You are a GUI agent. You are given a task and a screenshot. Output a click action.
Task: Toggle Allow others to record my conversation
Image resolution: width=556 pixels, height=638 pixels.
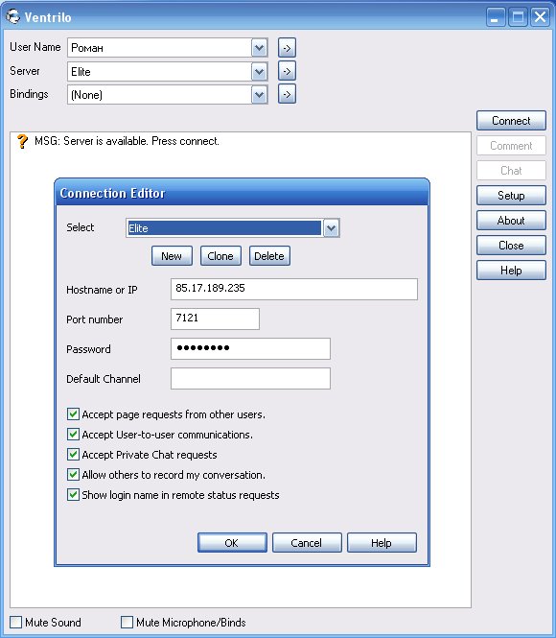[x=73, y=475]
